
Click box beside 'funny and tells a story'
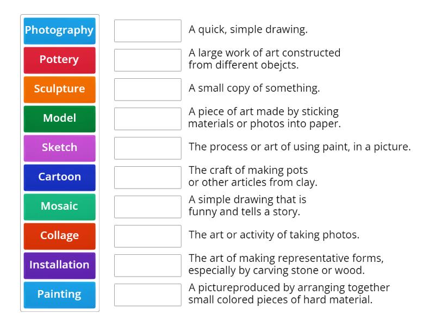148,207
